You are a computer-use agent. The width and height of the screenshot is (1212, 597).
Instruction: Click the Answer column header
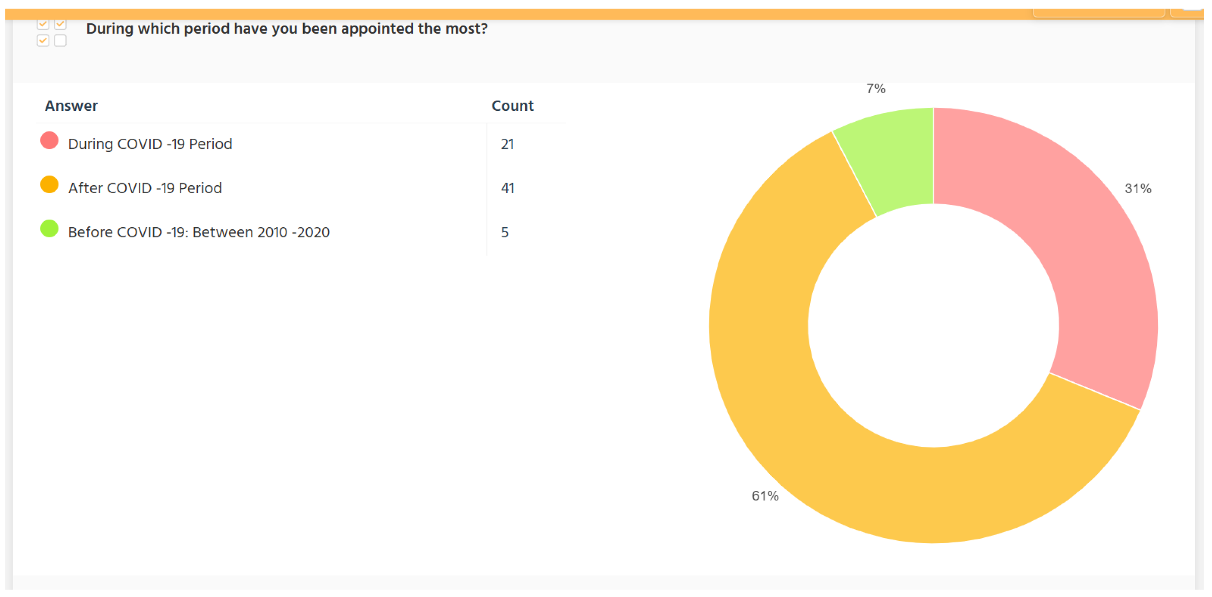(71, 106)
